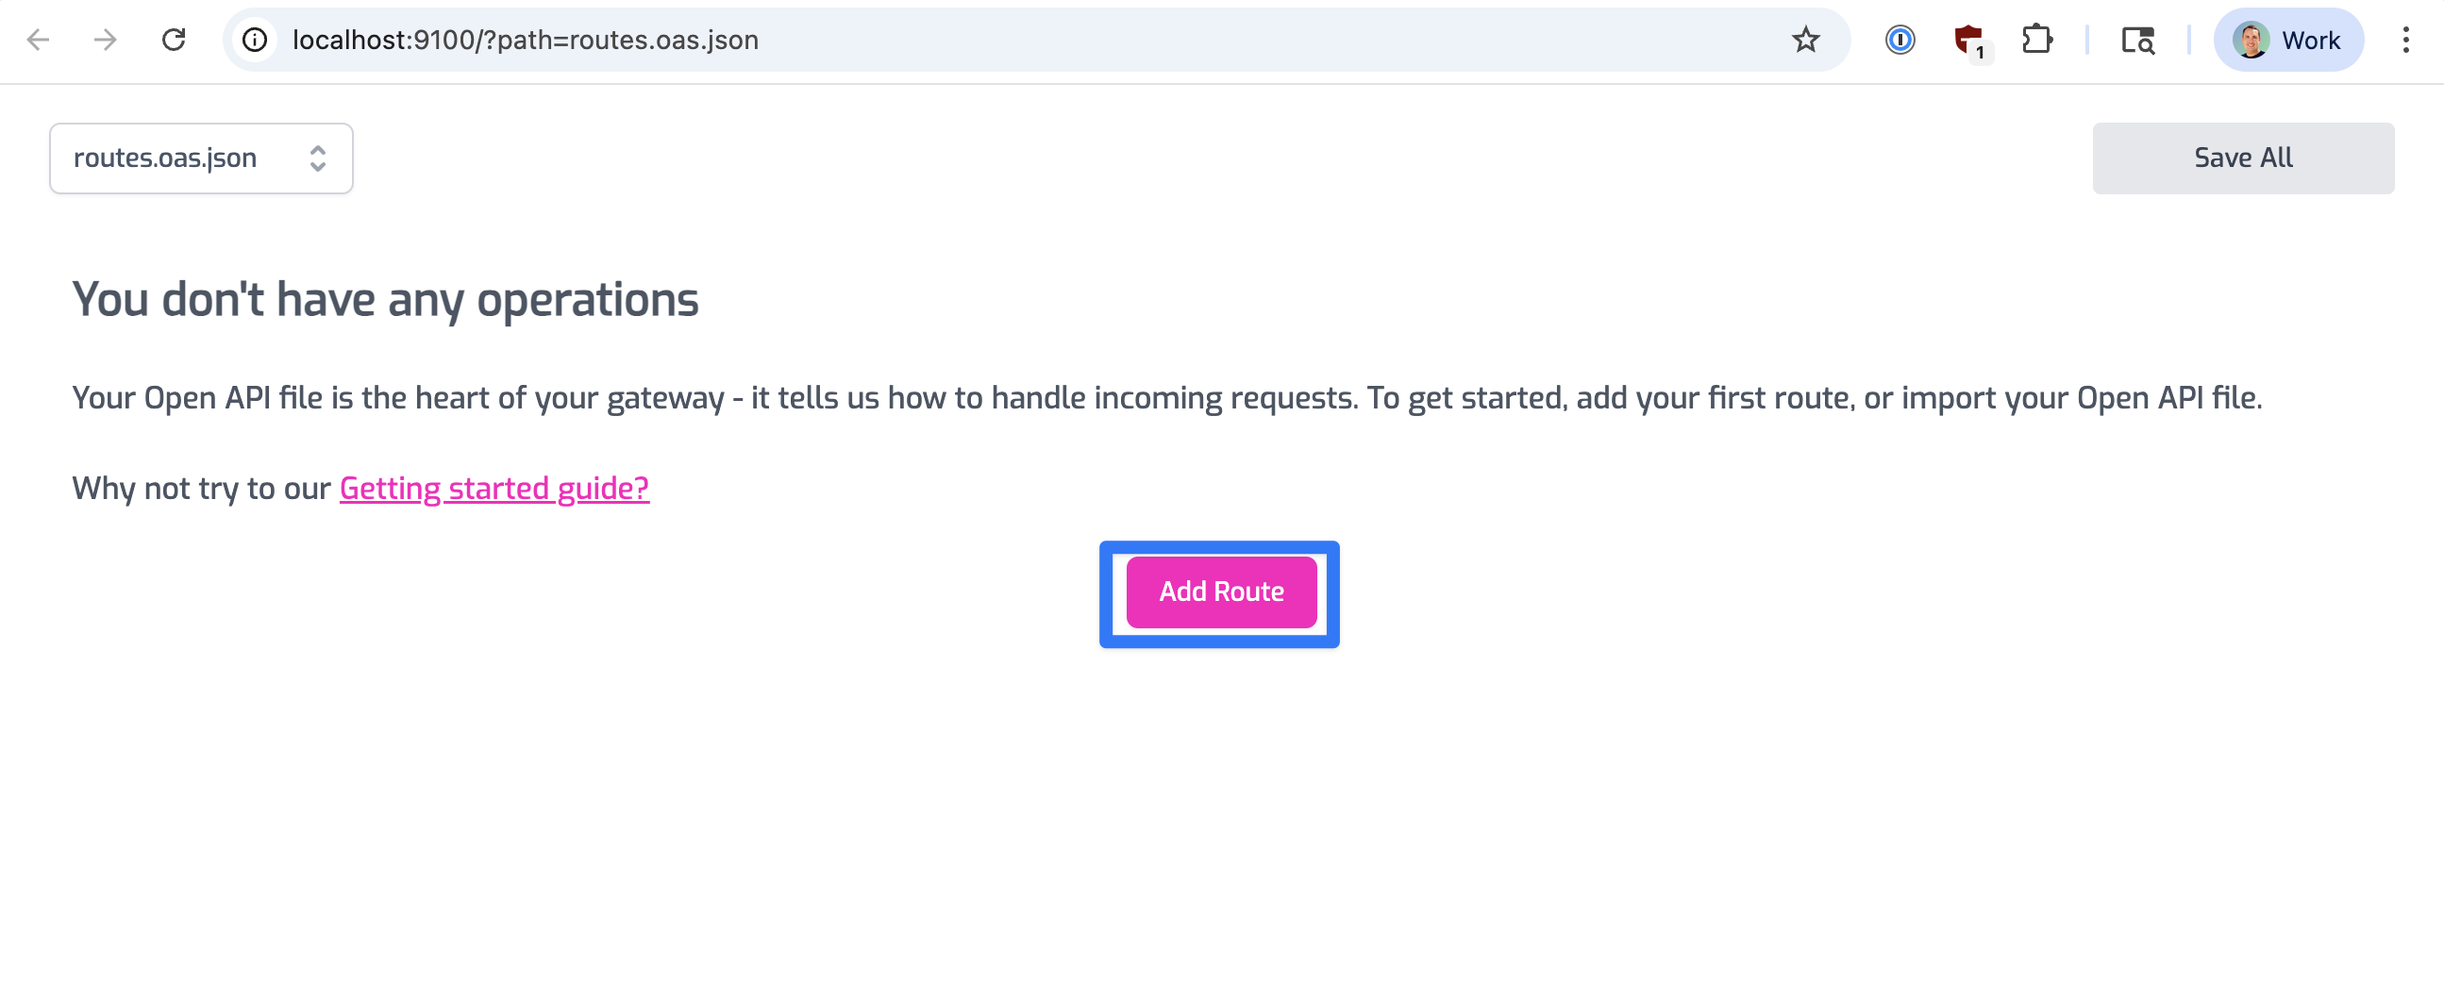Open the Chrome three-dot menu
Image resolution: width=2444 pixels, height=983 pixels.
2405,40
